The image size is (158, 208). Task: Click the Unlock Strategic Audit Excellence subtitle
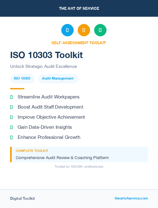pyautogui.click(x=44, y=66)
